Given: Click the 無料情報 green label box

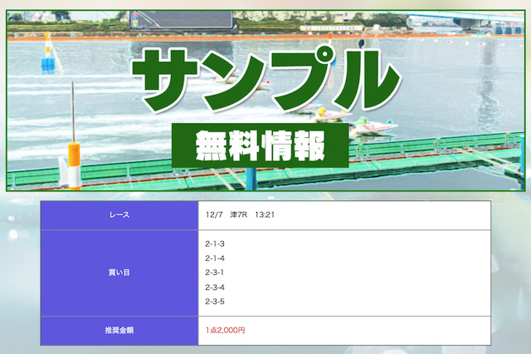Looking at the screenshot, I should pyautogui.click(x=260, y=147).
